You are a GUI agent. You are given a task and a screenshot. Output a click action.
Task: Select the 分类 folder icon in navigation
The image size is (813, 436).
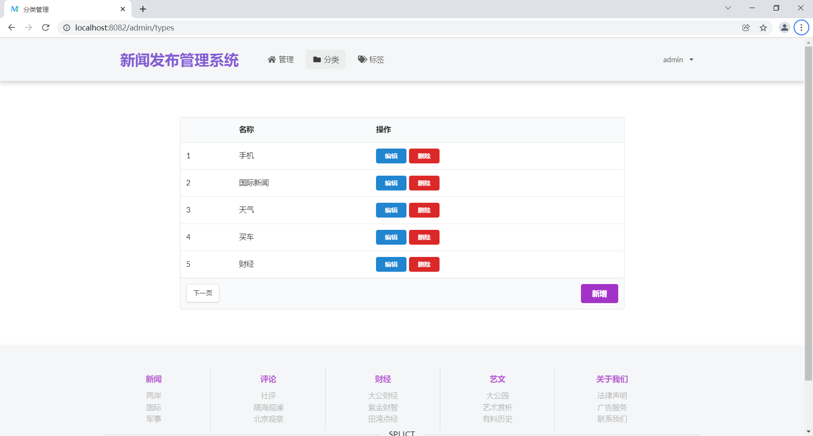click(x=316, y=59)
